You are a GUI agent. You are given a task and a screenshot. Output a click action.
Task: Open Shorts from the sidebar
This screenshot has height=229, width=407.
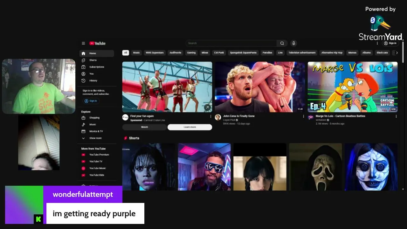(97, 60)
